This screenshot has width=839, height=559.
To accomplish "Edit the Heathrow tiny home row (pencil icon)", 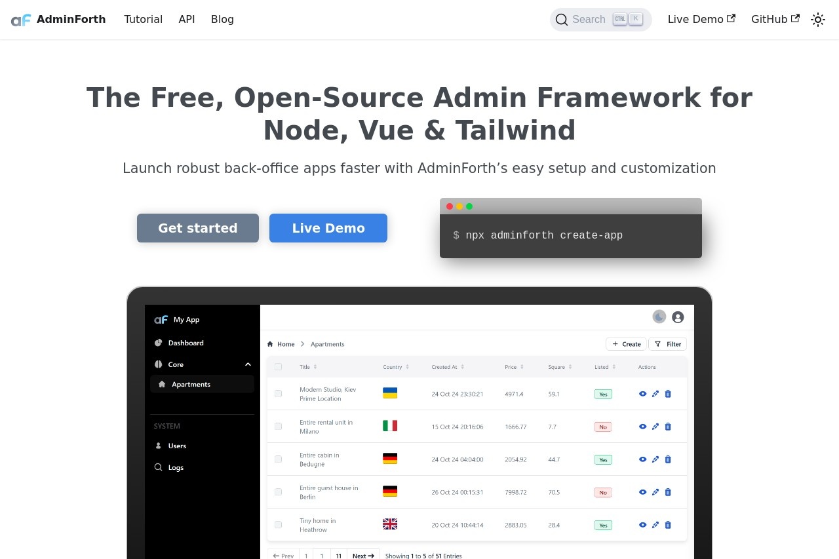I will click(x=655, y=525).
